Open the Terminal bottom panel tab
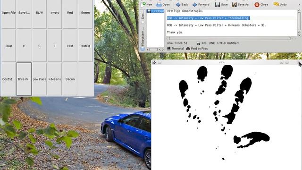 point(175,49)
